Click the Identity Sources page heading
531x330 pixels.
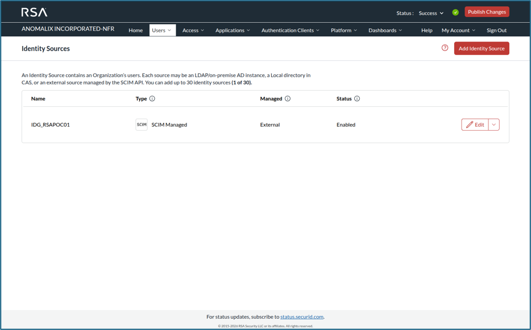coord(45,48)
